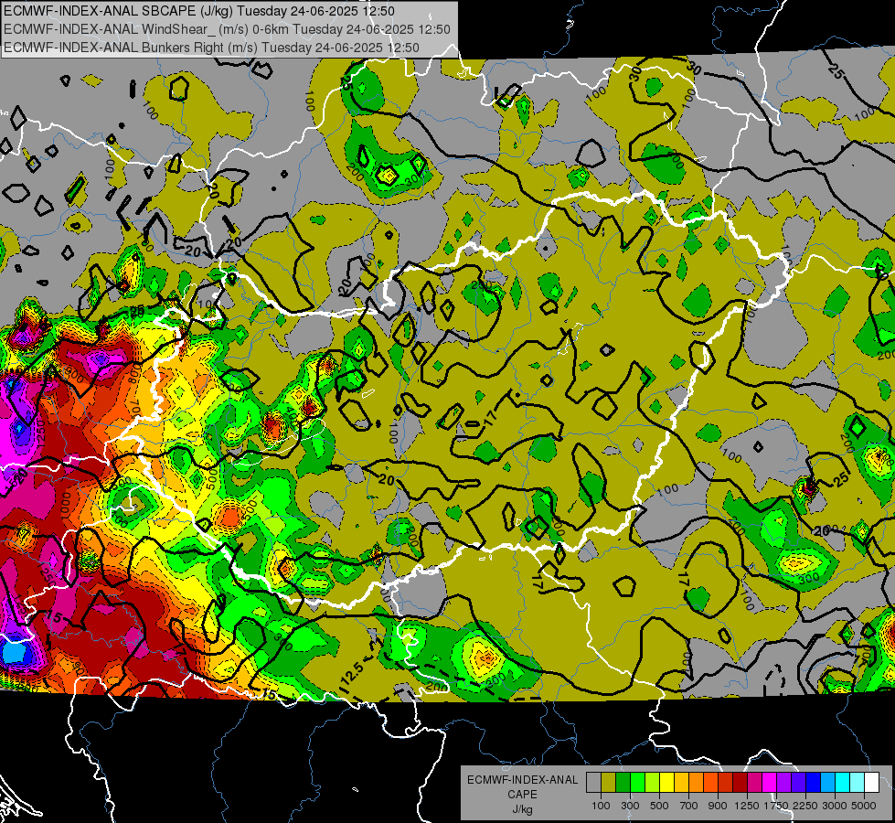Image resolution: width=895 pixels, height=823 pixels.
Task: Click the SBCAPE header line at top
Action: coord(199,11)
